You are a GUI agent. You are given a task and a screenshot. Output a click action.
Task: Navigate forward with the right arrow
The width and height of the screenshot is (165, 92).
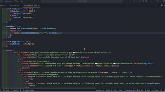point(38,1)
